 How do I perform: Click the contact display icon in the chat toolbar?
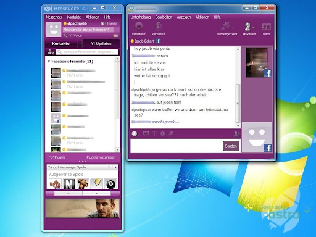pos(236,134)
